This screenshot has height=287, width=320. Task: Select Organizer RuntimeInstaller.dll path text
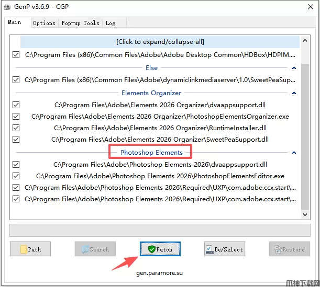click(x=160, y=128)
